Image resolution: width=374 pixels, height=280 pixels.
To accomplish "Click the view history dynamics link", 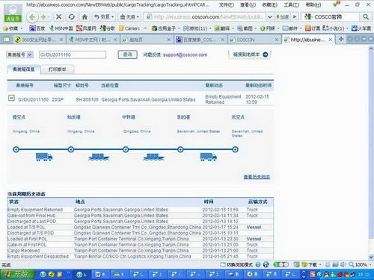I will tap(257, 177).
